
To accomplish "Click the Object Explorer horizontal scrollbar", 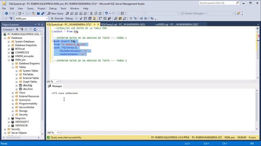I will pos(21,137).
